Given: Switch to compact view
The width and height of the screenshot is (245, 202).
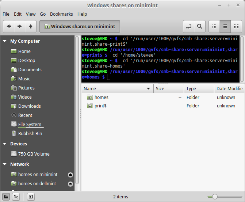Looking at the screenshot, I should pos(236,26).
